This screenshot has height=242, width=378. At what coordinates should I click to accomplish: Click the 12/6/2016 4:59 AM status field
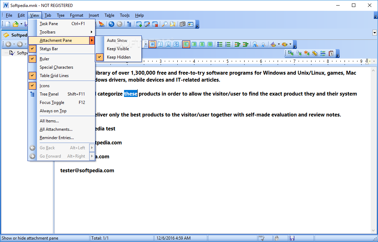(181, 238)
